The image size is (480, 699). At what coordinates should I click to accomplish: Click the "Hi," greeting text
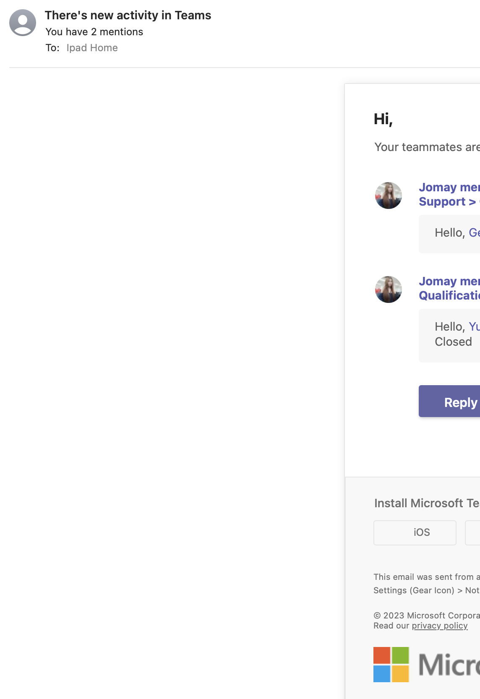[x=383, y=120]
